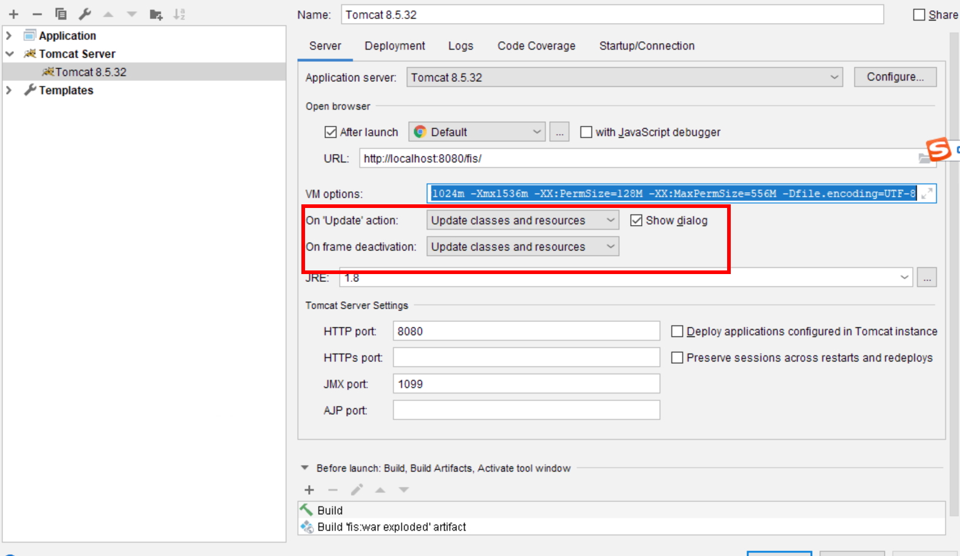This screenshot has width=960, height=556.
Task: Collapse the Before launch section
Action: coord(304,468)
